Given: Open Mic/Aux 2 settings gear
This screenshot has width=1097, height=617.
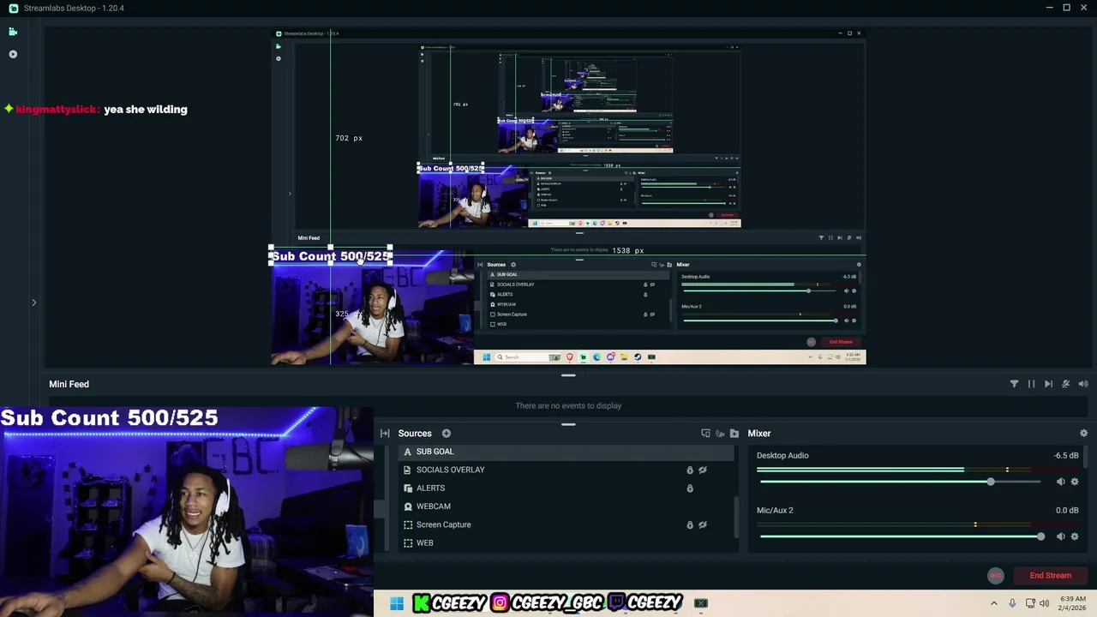Looking at the screenshot, I should point(1075,536).
